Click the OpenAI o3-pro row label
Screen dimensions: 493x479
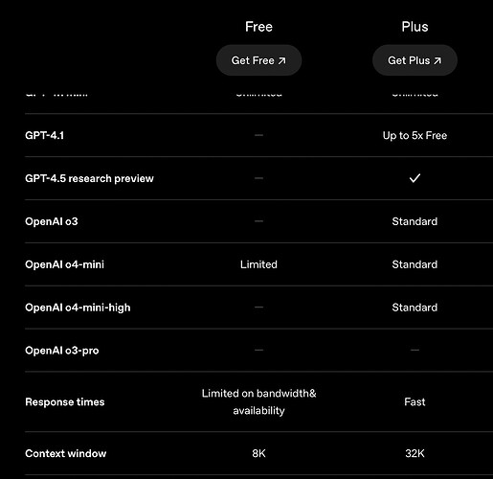click(x=62, y=351)
